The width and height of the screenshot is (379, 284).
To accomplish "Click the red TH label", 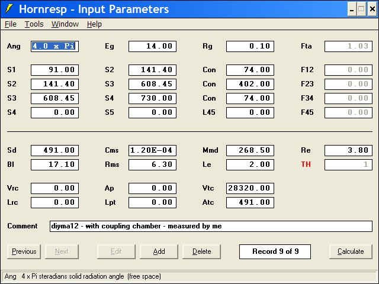I will point(306,164).
